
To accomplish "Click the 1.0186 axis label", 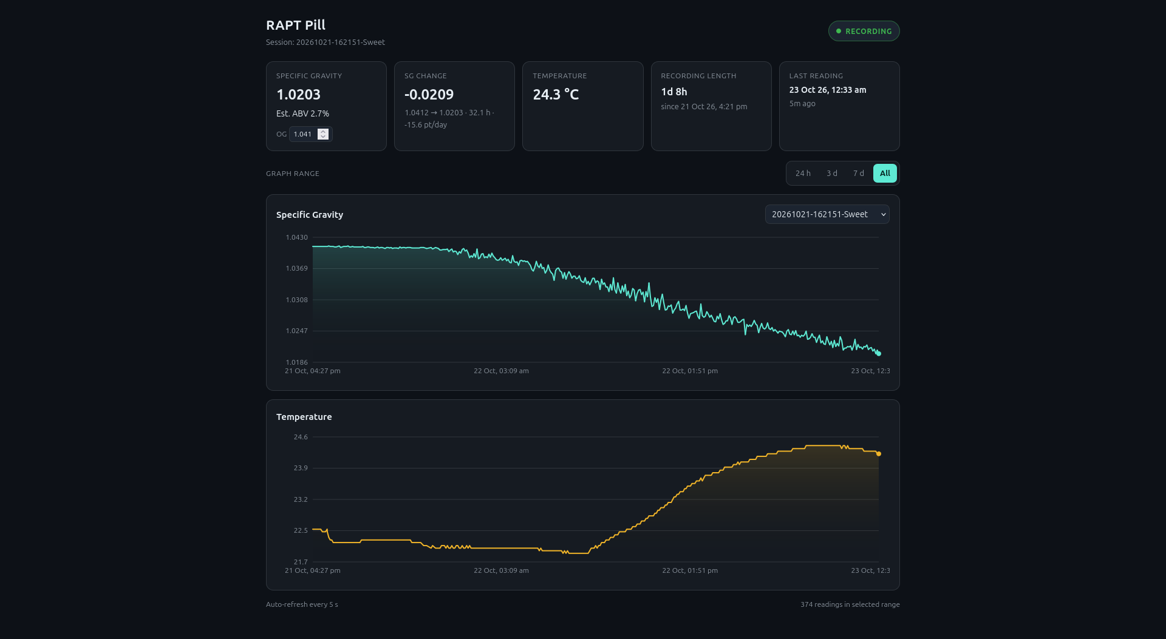I will click(297, 362).
